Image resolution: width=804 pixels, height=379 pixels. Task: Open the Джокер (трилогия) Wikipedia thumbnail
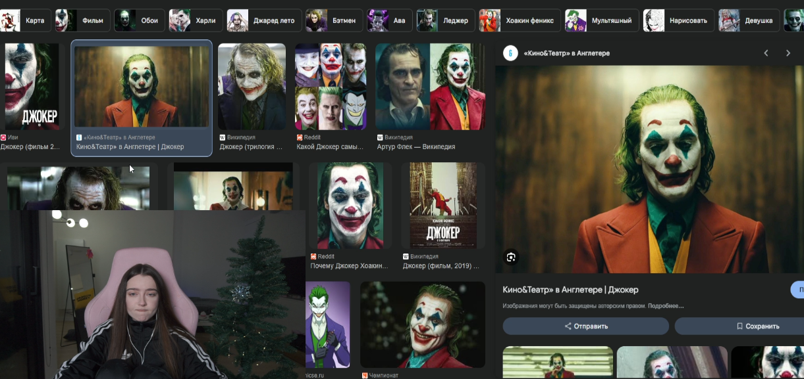click(252, 87)
